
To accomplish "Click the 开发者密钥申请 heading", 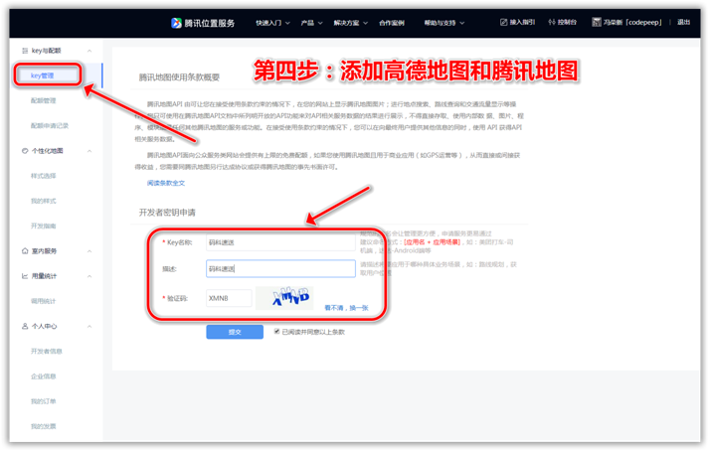I will 167,213.
